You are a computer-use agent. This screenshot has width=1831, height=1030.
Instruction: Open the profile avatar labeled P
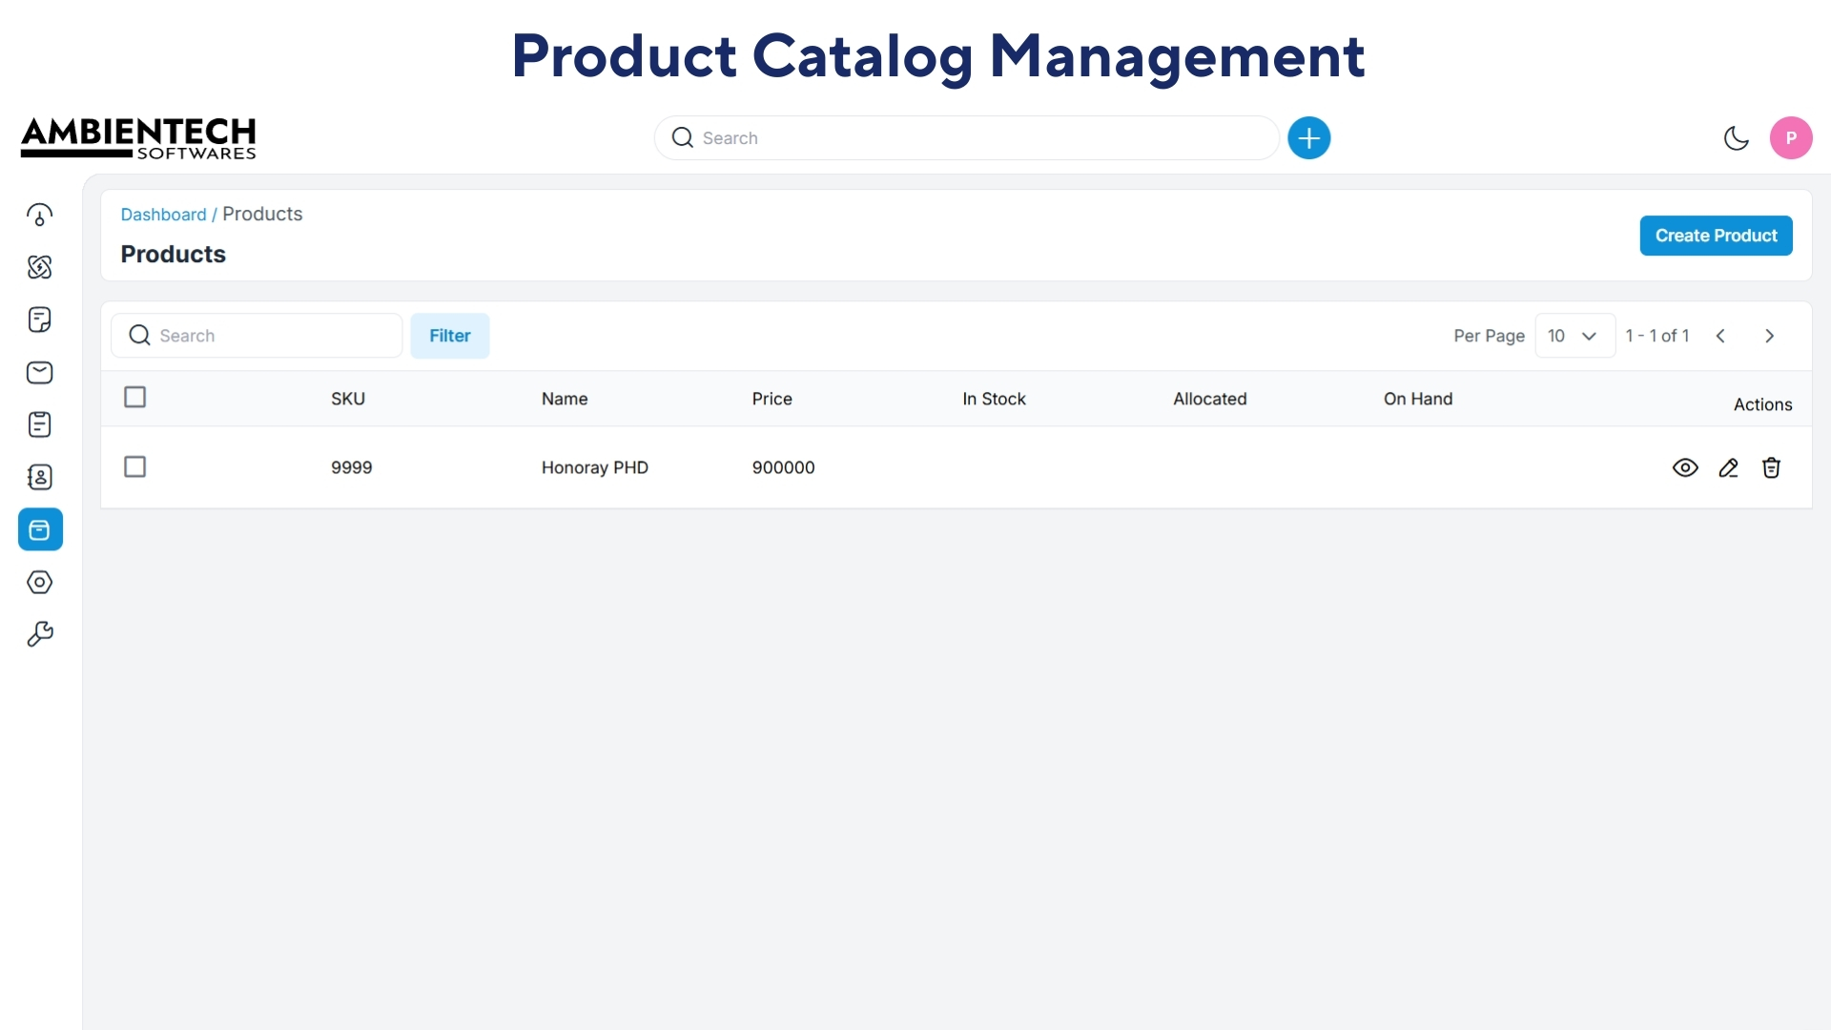[x=1791, y=137]
